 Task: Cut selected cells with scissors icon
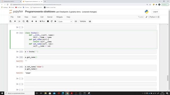click(x=19, y=21)
